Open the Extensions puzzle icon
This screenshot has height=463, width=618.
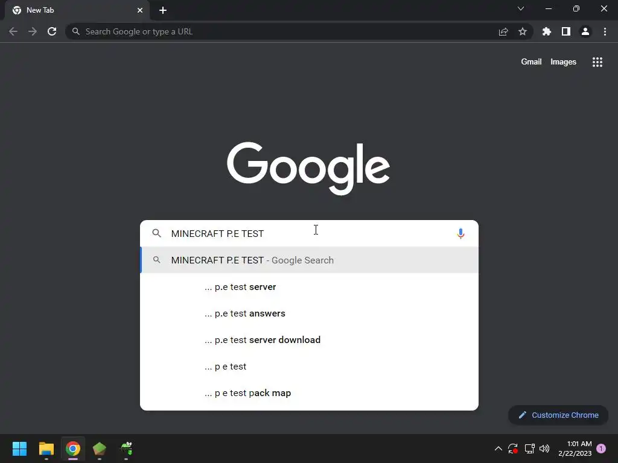547,31
